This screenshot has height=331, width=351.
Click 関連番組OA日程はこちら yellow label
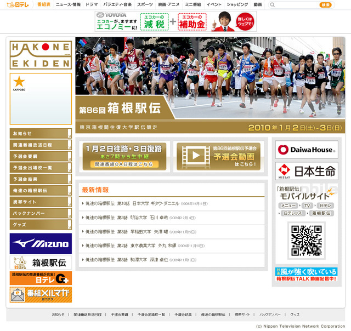[124, 164]
